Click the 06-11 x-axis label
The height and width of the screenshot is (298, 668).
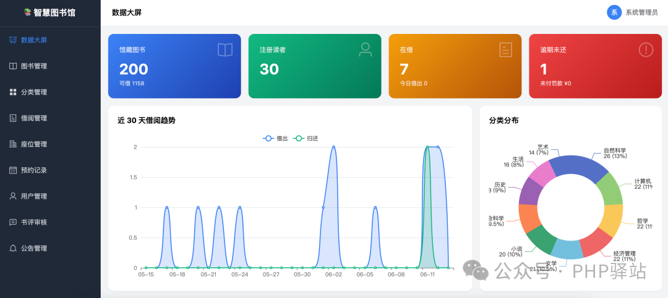[x=427, y=275]
